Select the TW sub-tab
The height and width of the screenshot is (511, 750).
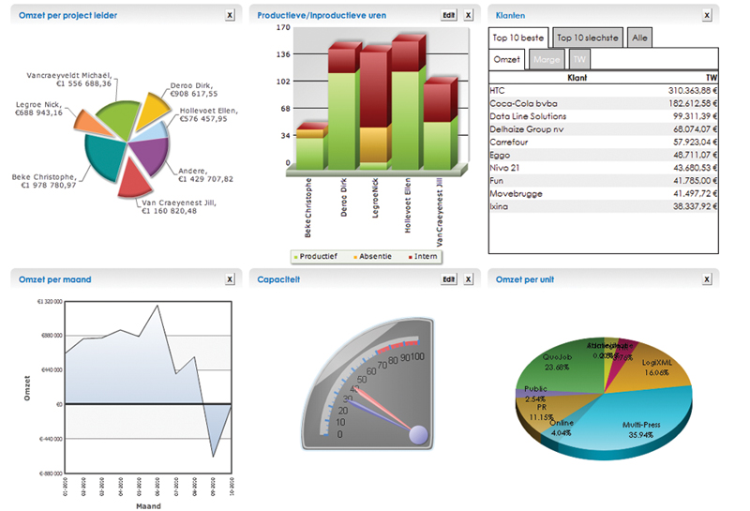[579, 60]
